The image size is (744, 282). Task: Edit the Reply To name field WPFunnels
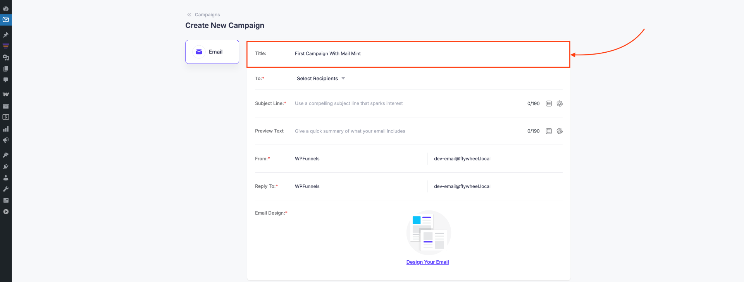point(358,186)
